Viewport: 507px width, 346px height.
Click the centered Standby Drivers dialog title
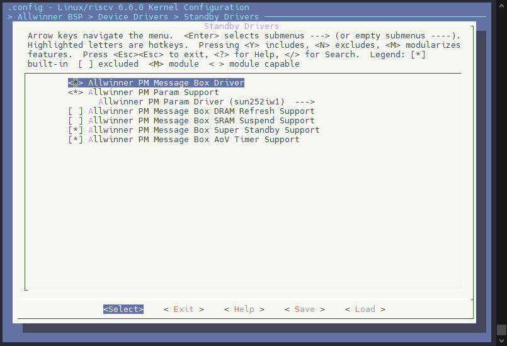point(241,26)
